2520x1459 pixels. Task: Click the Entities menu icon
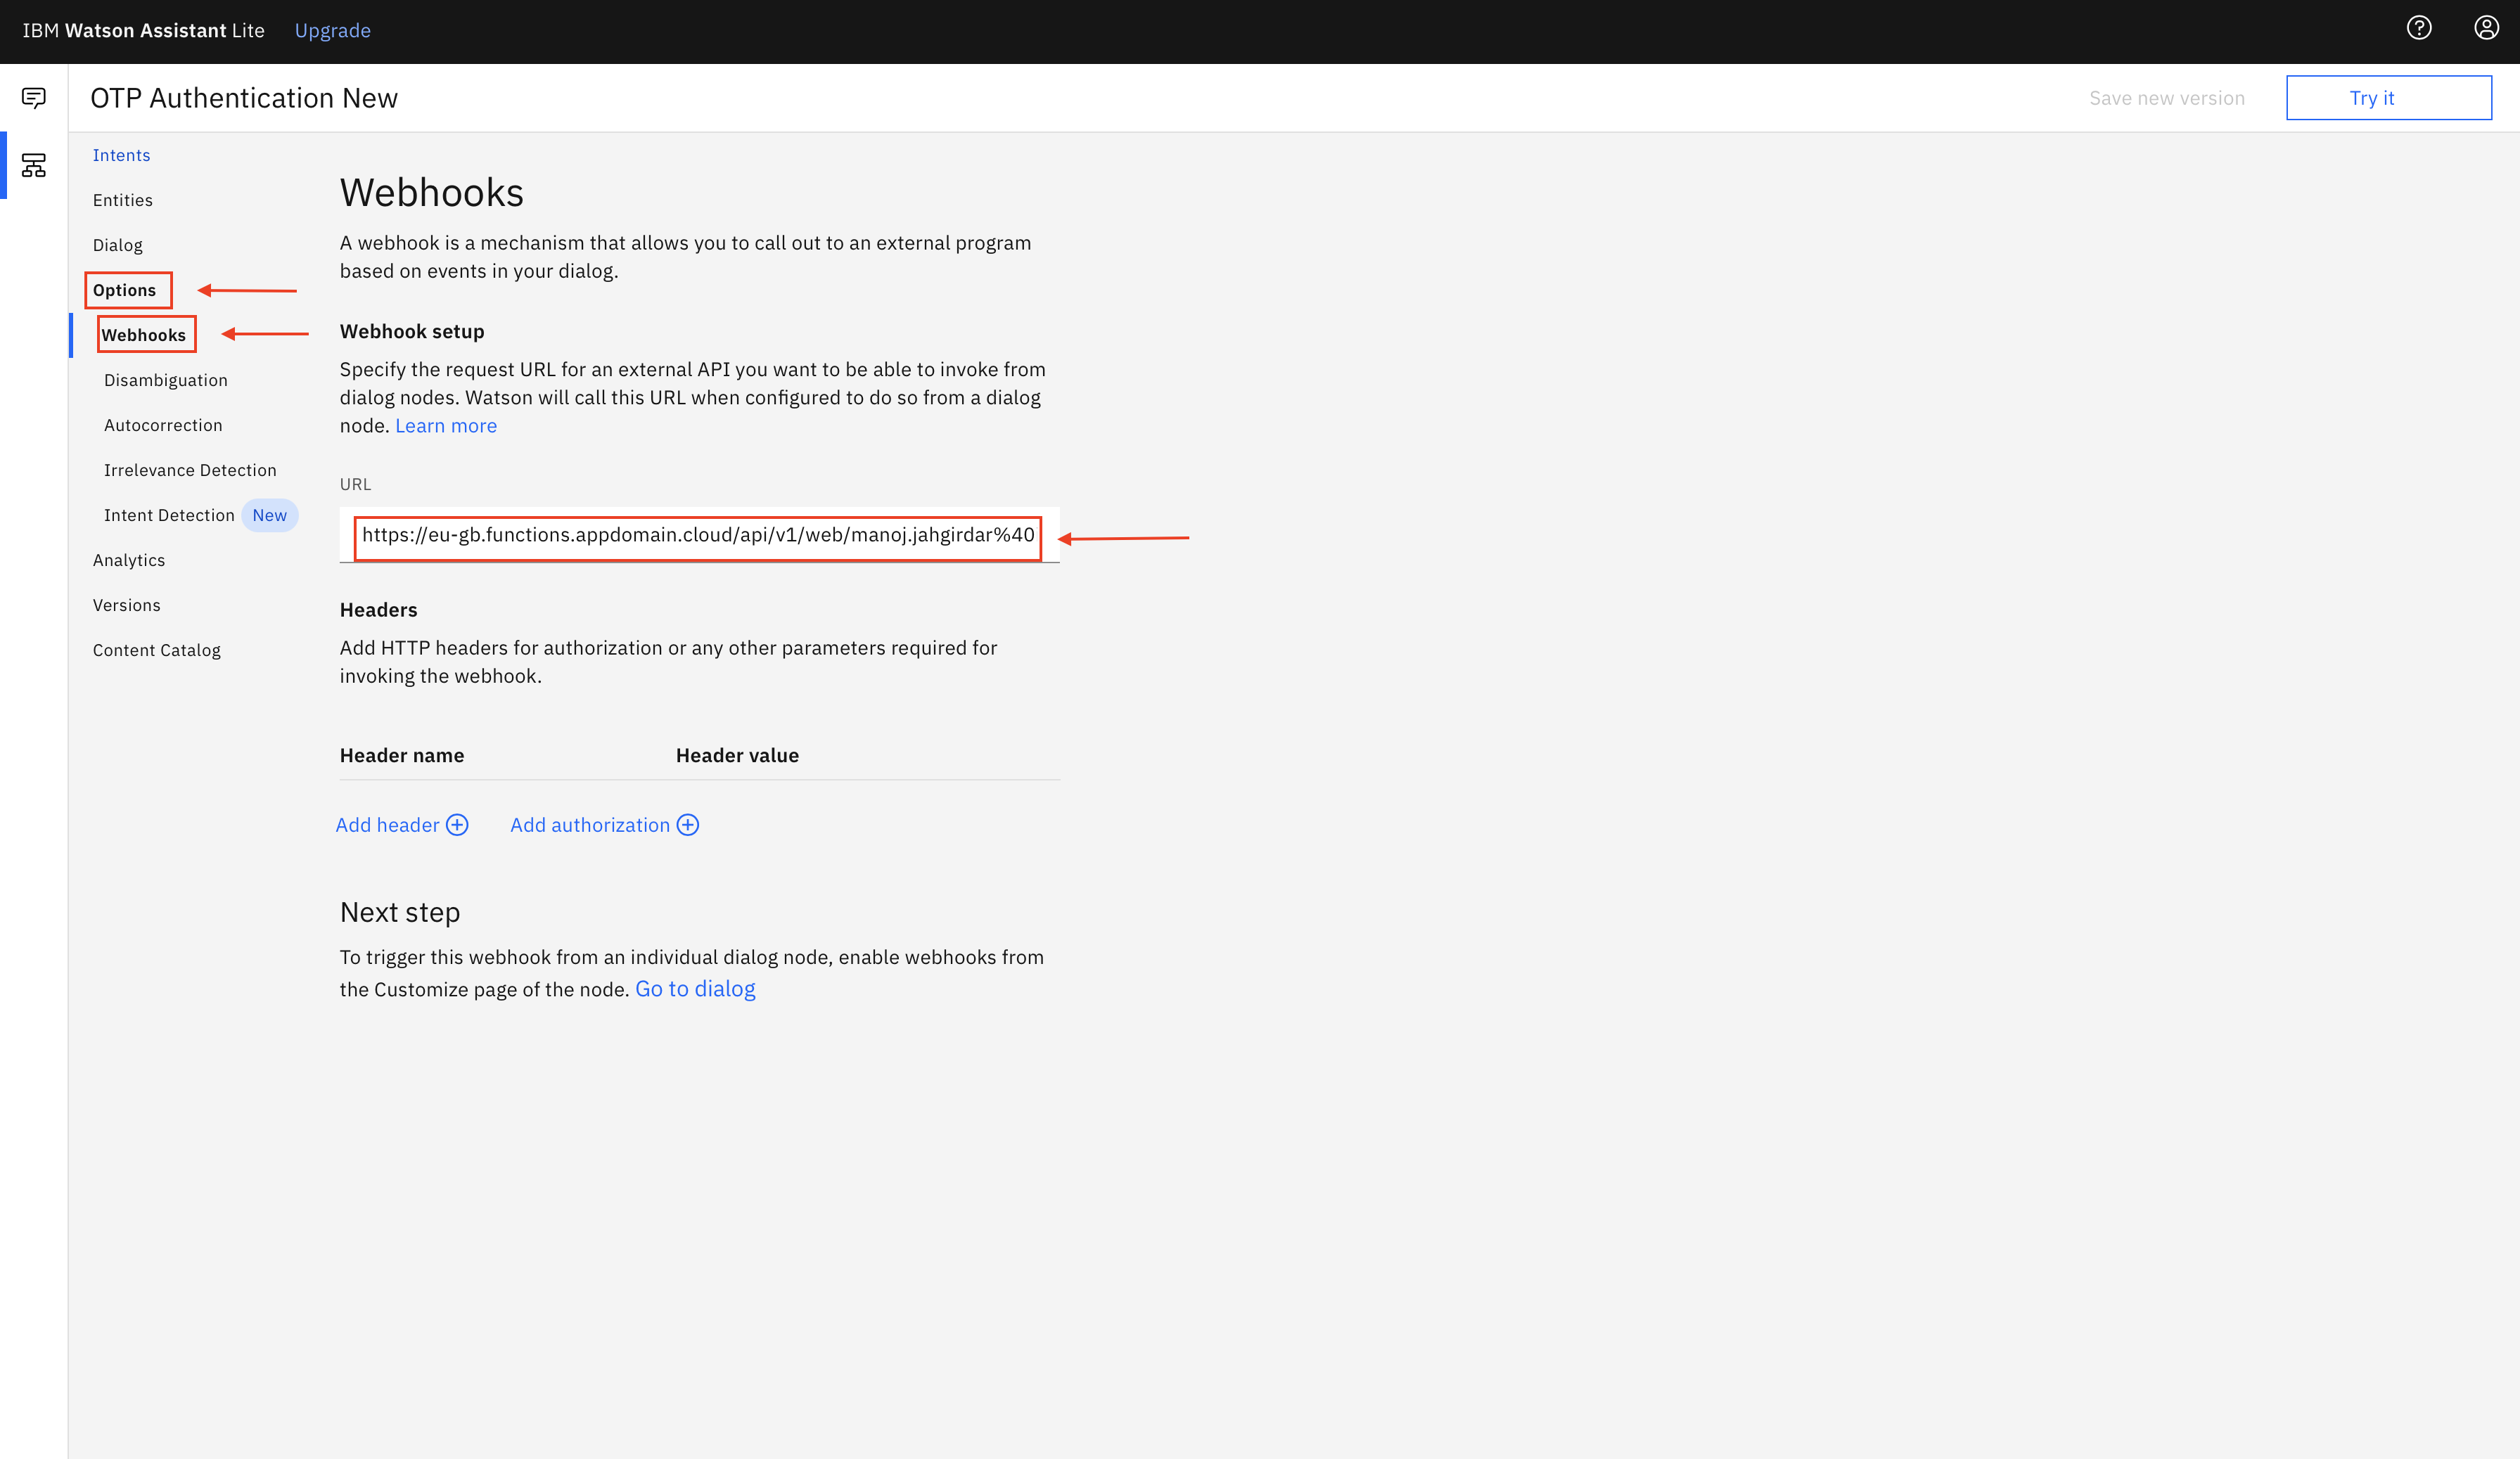pyautogui.click(x=122, y=200)
